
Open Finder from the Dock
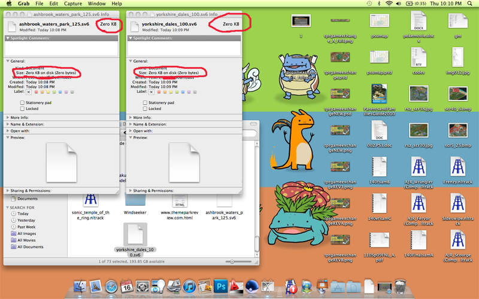coord(80,286)
